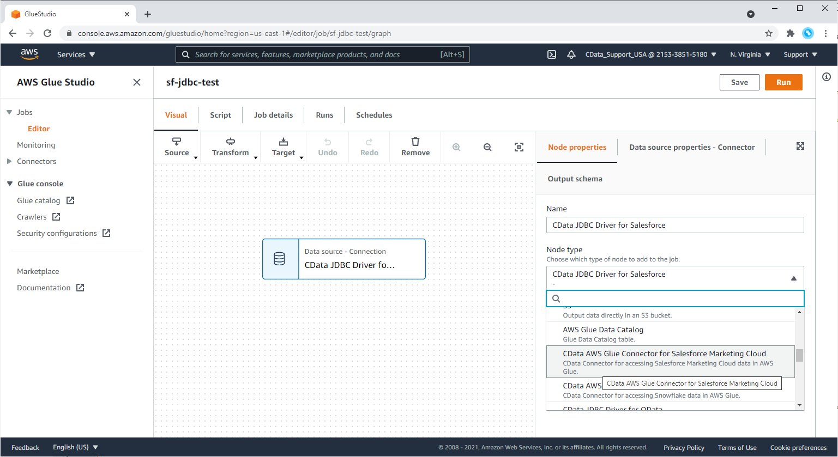
Task: Click the Save button
Action: (x=739, y=82)
